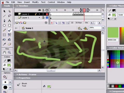Collapse the Color Mixer panel
The height and width of the screenshot is (93, 124).
tap(110, 6)
